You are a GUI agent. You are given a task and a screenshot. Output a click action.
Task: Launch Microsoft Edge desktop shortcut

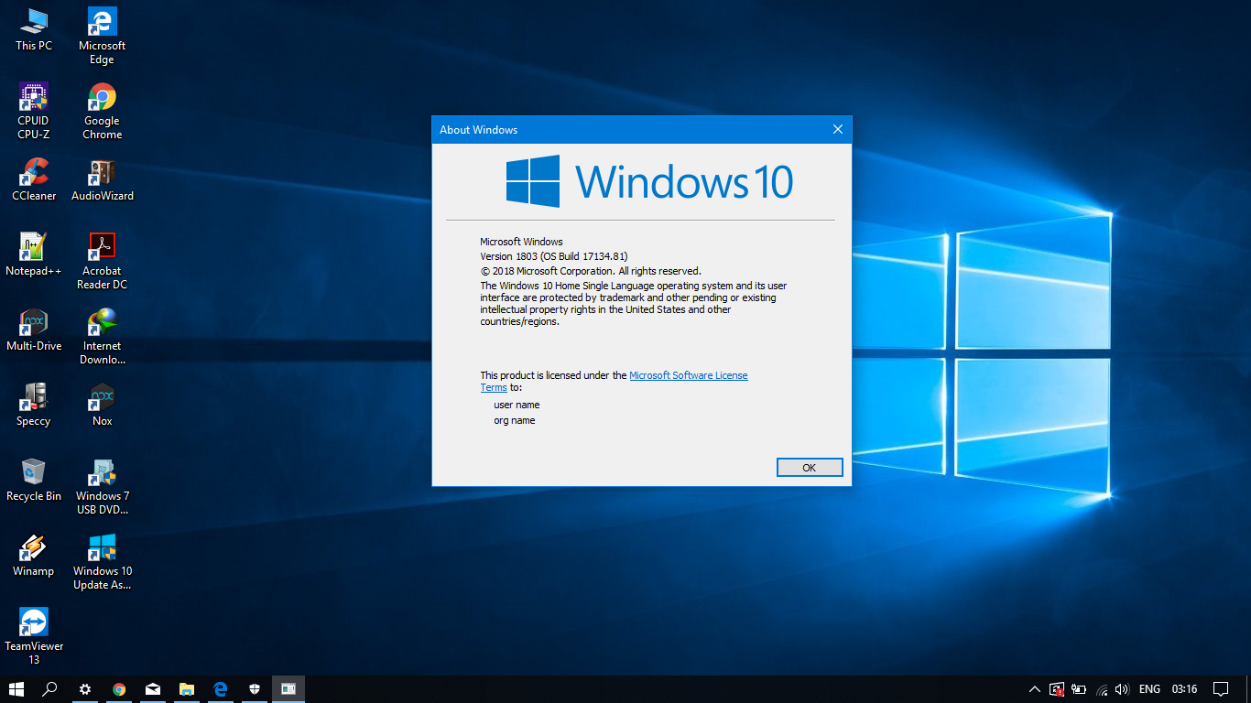coord(102,36)
